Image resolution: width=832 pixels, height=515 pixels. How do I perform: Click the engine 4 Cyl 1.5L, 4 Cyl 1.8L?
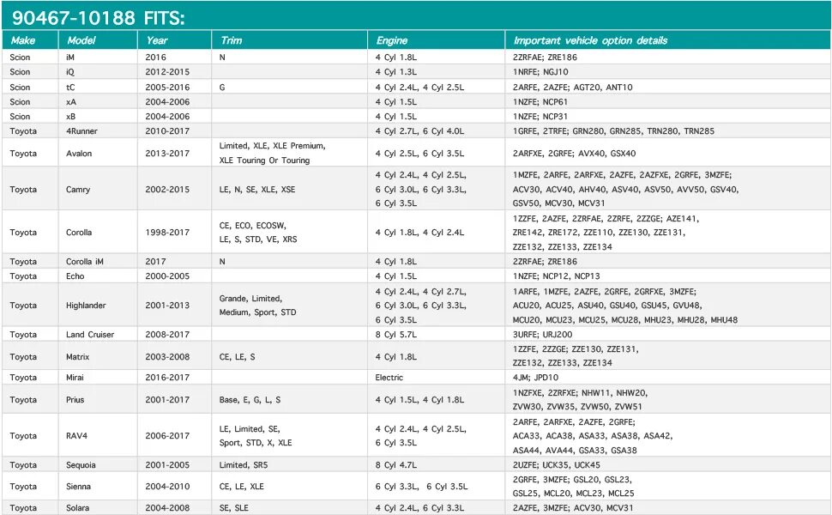click(x=419, y=400)
